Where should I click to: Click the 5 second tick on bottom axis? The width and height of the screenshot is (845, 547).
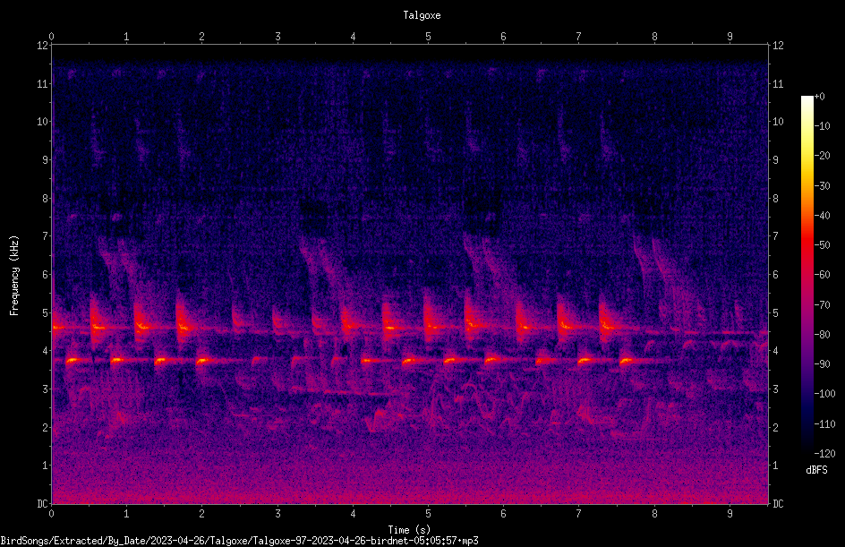(x=428, y=514)
